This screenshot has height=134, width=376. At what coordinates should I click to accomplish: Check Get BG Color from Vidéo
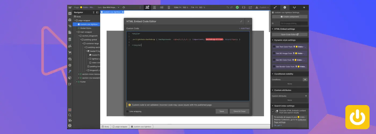(x=274, y=60)
